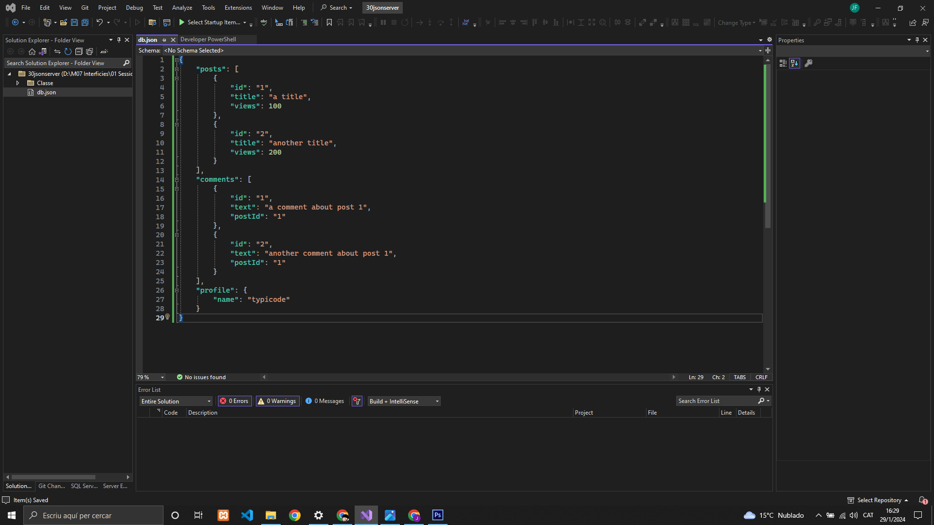Image resolution: width=934 pixels, height=525 pixels.
Task: Toggle a bookmark with the bookmark icon
Action: click(x=329, y=22)
